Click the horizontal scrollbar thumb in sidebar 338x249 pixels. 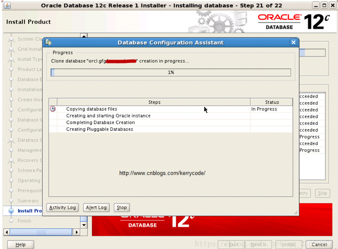(41, 232)
